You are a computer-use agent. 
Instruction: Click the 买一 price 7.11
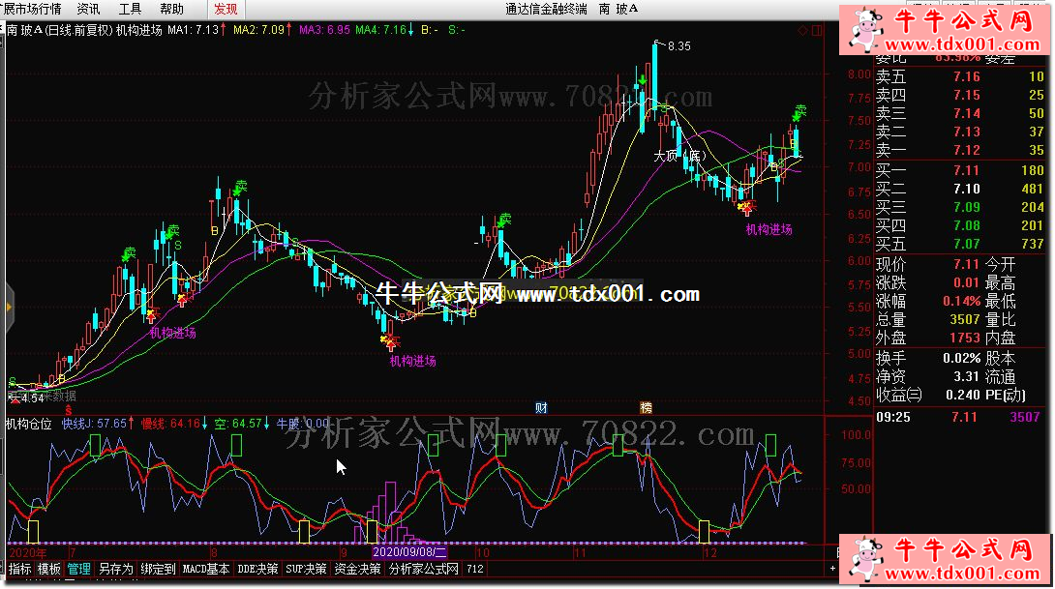966,171
